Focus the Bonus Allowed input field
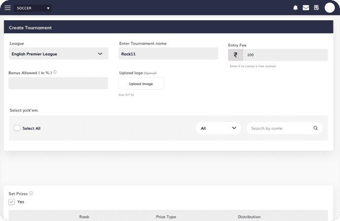The height and width of the screenshot is (221, 340). [x=58, y=83]
